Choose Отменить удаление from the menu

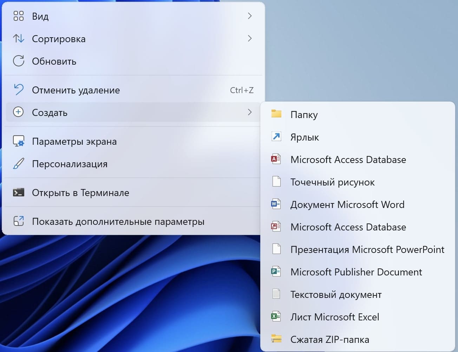(133, 90)
